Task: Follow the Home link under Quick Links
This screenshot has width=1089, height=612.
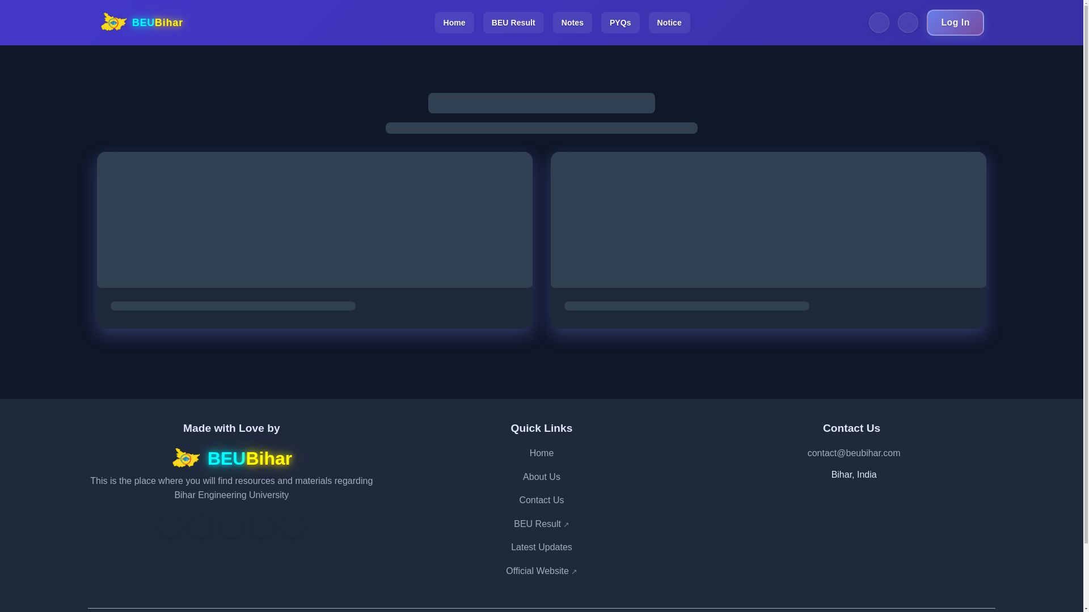Action: [x=542, y=453]
